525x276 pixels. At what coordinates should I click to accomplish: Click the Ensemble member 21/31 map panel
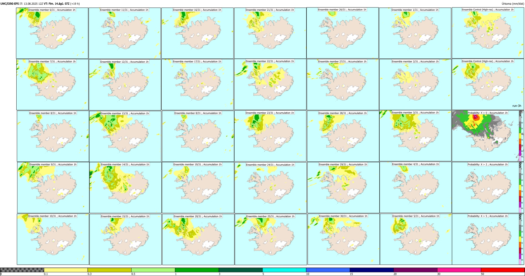coord(270,33)
